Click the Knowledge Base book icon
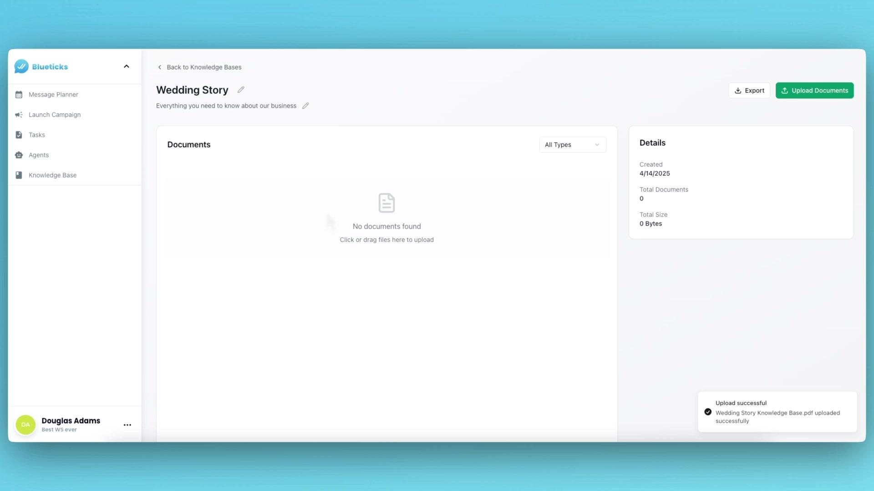The height and width of the screenshot is (491, 874). (19, 175)
